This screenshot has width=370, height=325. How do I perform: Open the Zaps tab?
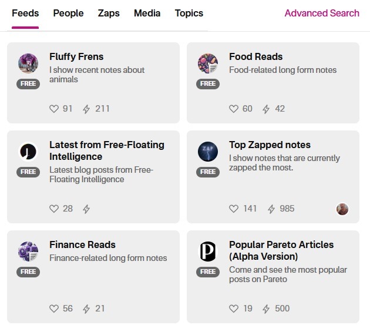[x=109, y=14]
